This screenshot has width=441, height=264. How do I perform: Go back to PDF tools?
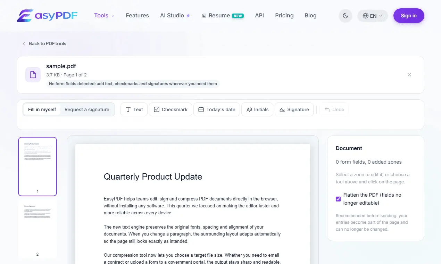click(x=44, y=43)
